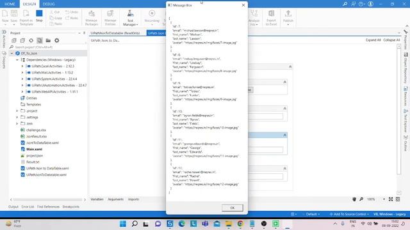Click Paste in the ribbon
Screen dimensions: 410x230
(56, 24)
